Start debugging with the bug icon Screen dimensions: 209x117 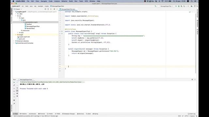click(x=179, y=6)
